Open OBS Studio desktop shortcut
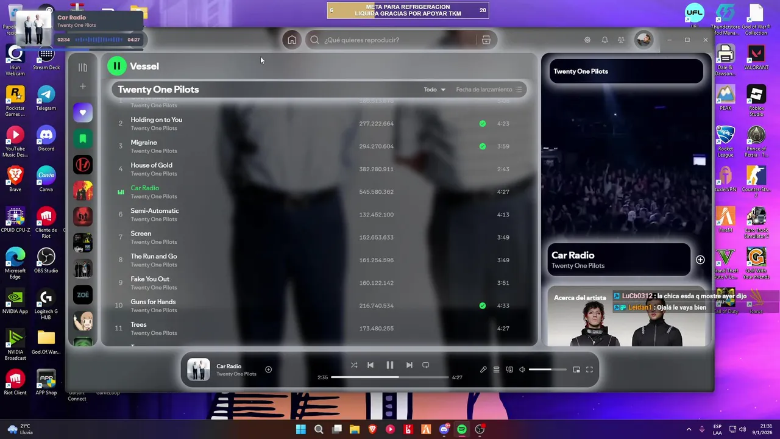 [46, 261]
